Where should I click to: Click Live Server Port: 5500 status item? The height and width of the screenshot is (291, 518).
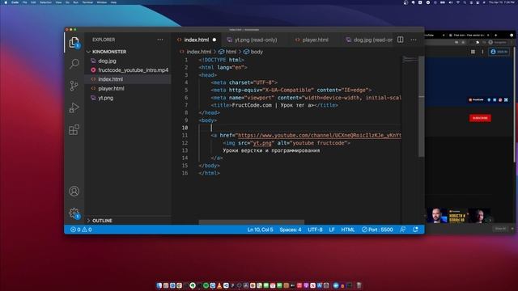pyautogui.click(x=377, y=230)
